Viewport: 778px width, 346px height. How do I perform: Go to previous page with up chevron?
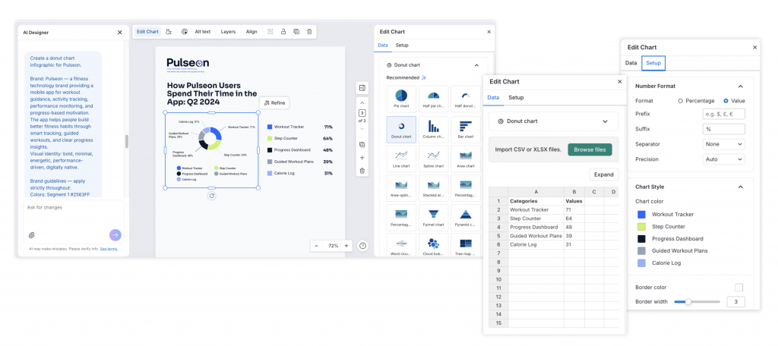362,103
